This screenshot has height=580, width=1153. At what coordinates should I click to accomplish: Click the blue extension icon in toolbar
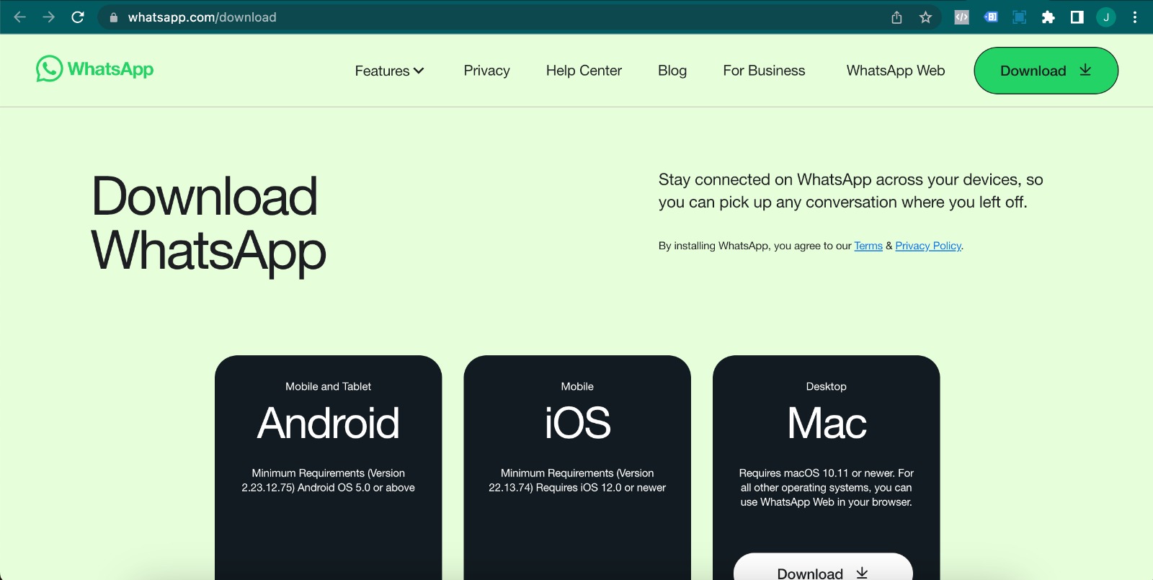(x=991, y=17)
